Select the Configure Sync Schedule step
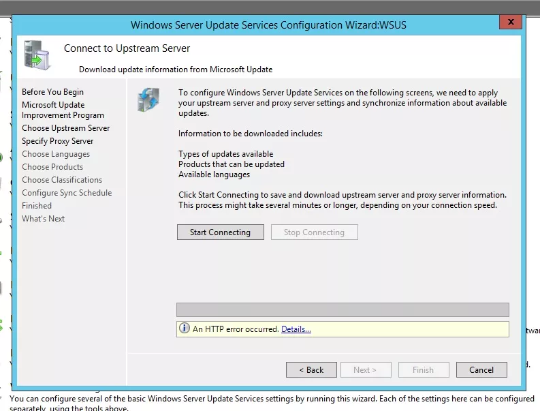The image size is (540, 411). (x=67, y=193)
